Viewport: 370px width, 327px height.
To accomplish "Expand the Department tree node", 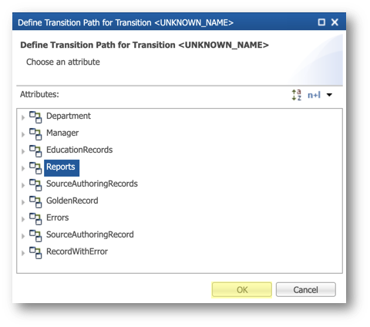I will pyautogui.click(x=23, y=117).
